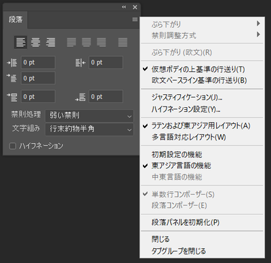The image size is (271, 263).
Task: Enable the ハイフネーション checkbox
Action: (13, 146)
